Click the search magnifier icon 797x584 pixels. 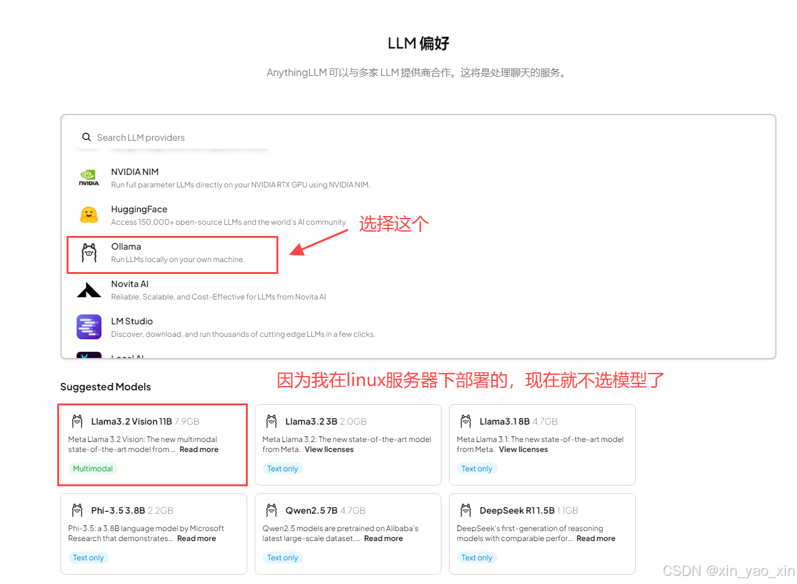pyautogui.click(x=87, y=137)
